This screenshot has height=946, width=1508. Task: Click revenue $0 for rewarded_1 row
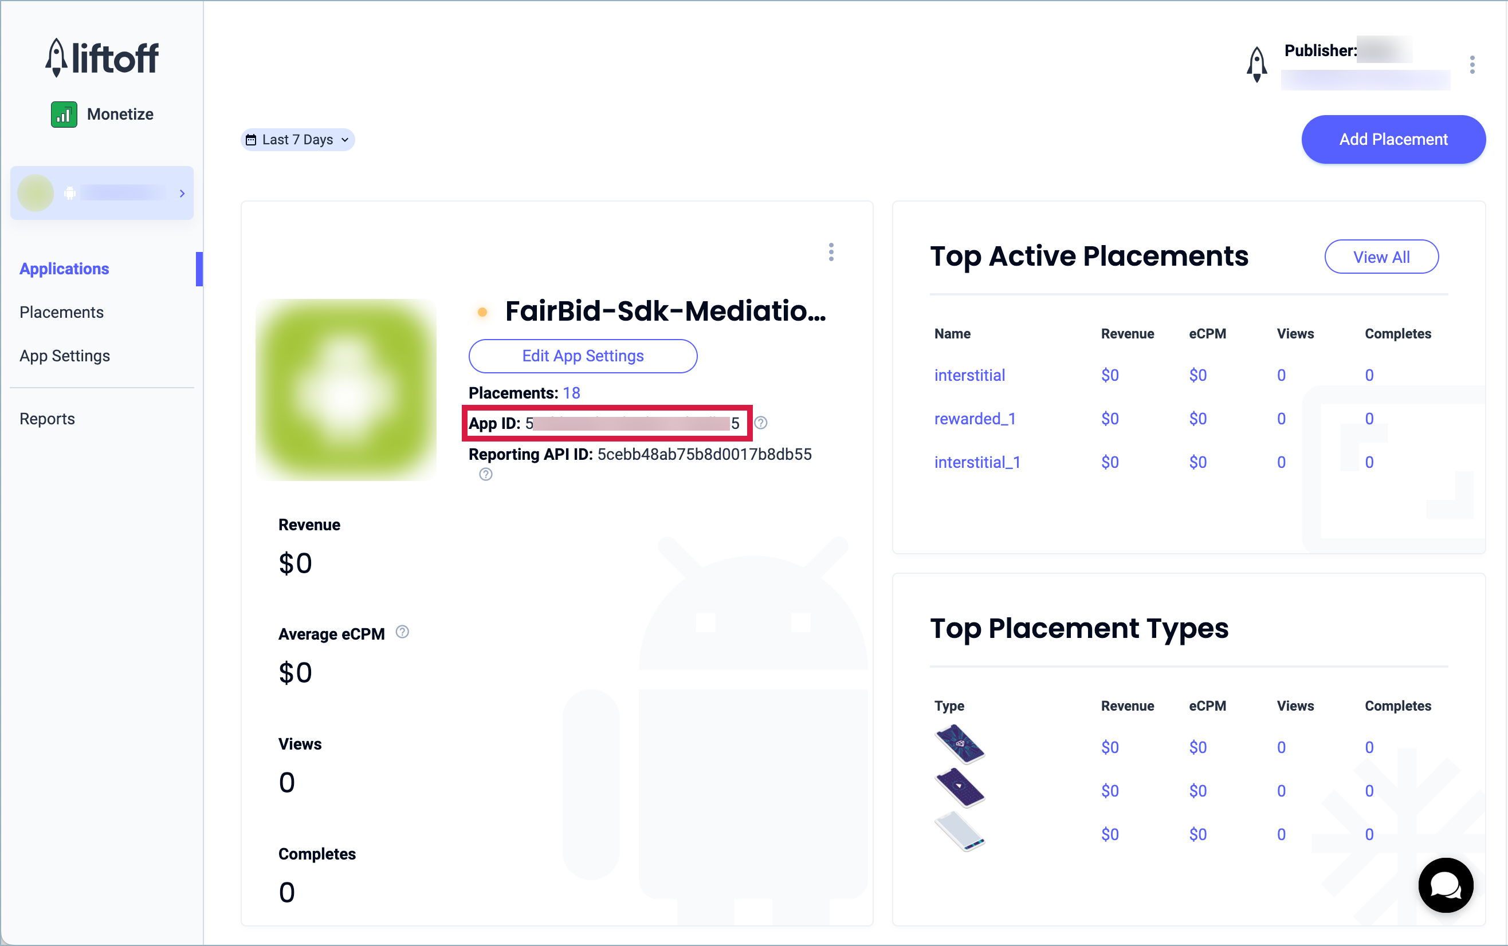point(1110,419)
